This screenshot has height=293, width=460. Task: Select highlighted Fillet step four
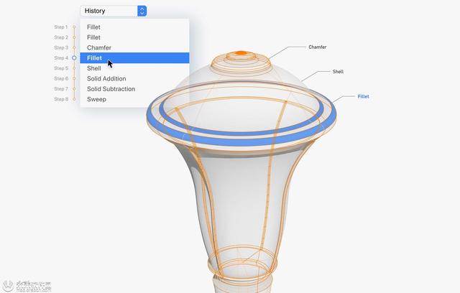pyautogui.click(x=134, y=58)
